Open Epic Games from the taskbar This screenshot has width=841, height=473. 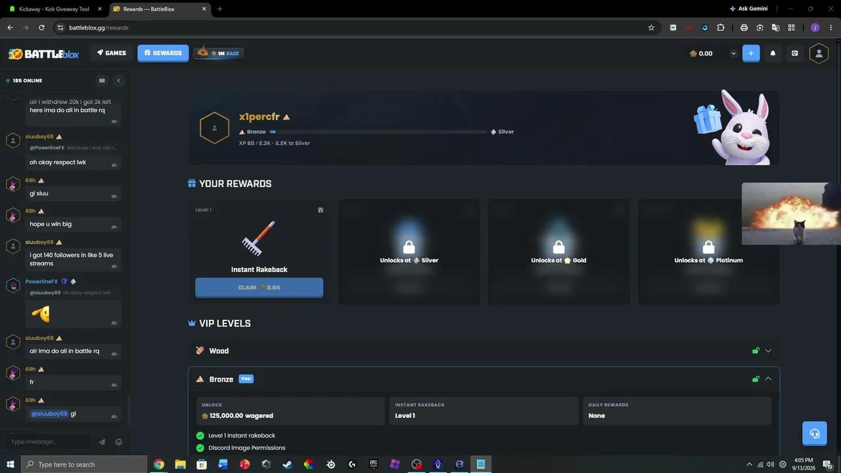[x=373, y=464]
